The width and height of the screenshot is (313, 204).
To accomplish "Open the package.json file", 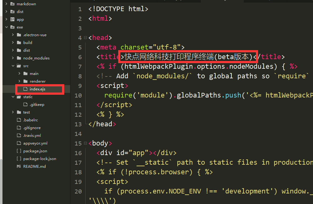I will point(35,151).
